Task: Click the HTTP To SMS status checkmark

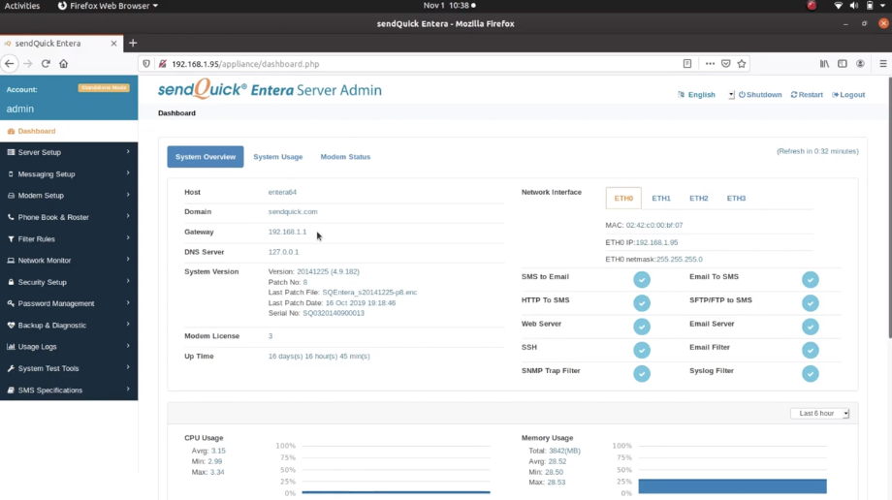Action: point(642,303)
